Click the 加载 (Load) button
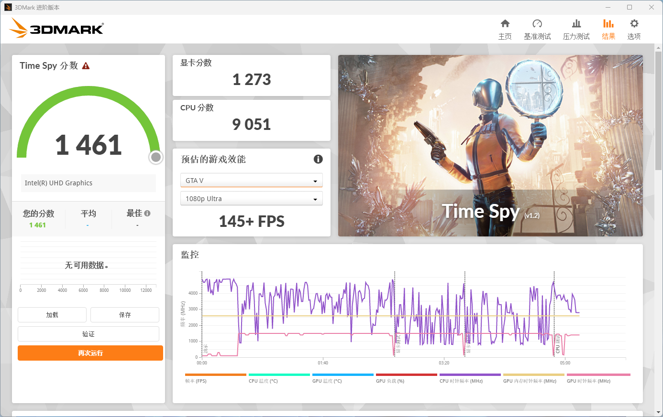This screenshot has width=663, height=417. tap(52, 315)
